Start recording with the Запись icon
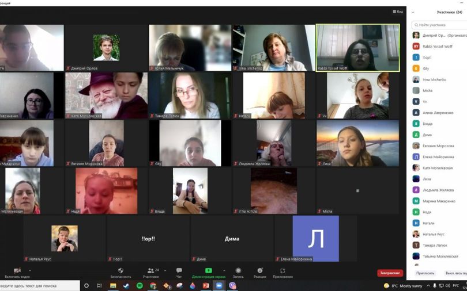This screenshot has width=467, height=291. click(x=238, y=270)
